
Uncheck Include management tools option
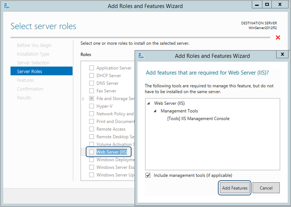[x=148, y=175]
